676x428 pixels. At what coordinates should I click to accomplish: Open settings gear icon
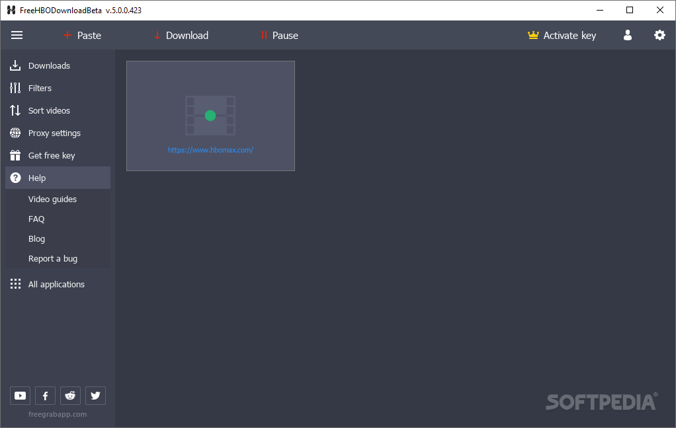click(659, 35)
